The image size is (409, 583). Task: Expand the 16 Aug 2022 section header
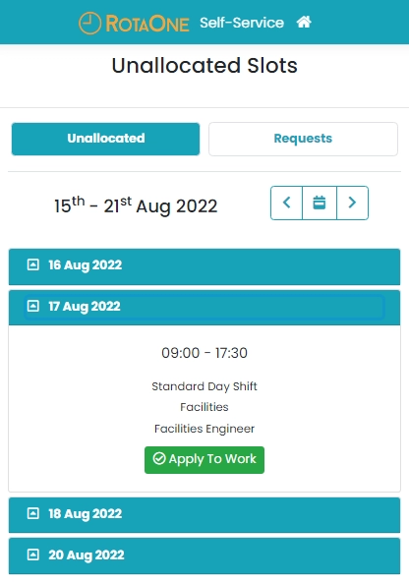coord(204,266)
